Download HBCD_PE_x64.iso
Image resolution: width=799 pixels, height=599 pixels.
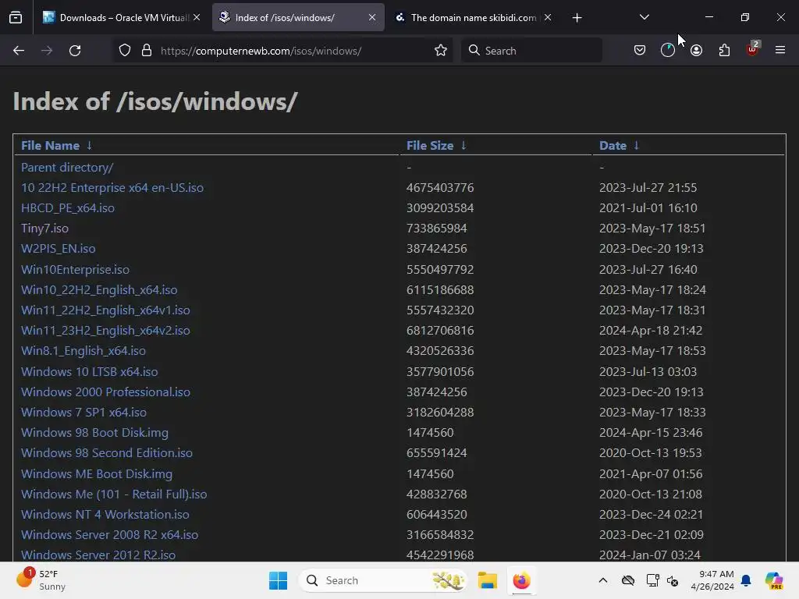click(x=67, y=207)
